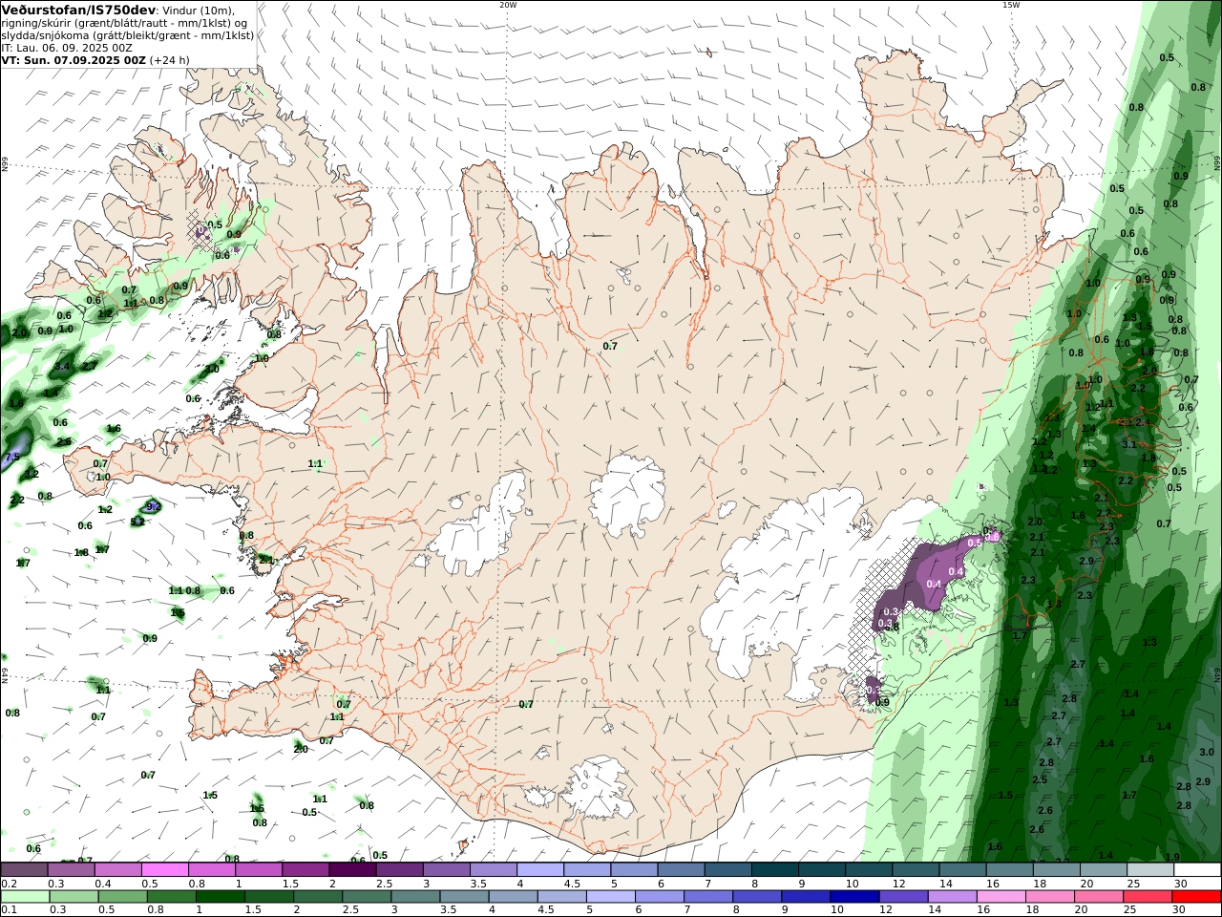This screenshot has width=1222, height=917.
Task: Pick the red bottom-row rain swatch at 30
Action: click(1197, 897)
